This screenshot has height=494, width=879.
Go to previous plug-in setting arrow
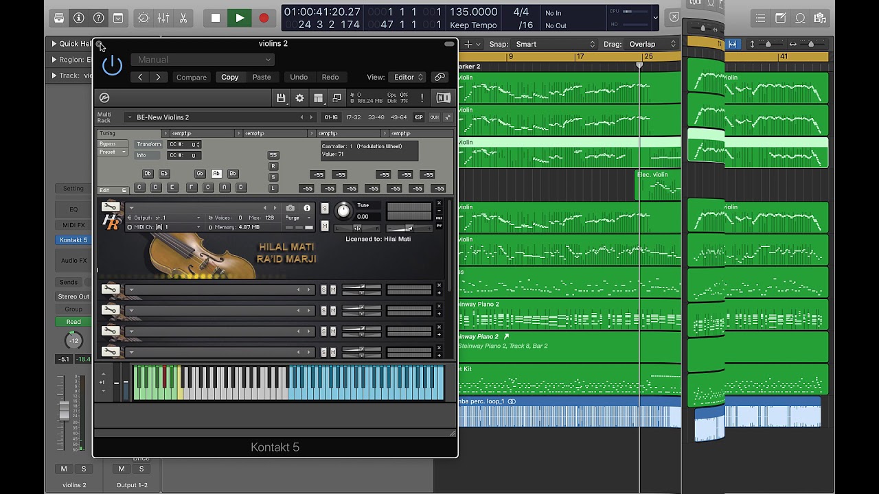tap(140, 77)
